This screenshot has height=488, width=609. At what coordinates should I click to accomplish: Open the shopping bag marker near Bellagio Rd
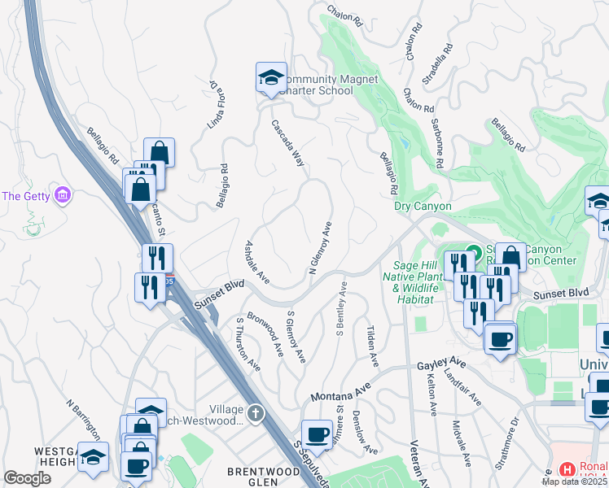(x=160, y=153)
